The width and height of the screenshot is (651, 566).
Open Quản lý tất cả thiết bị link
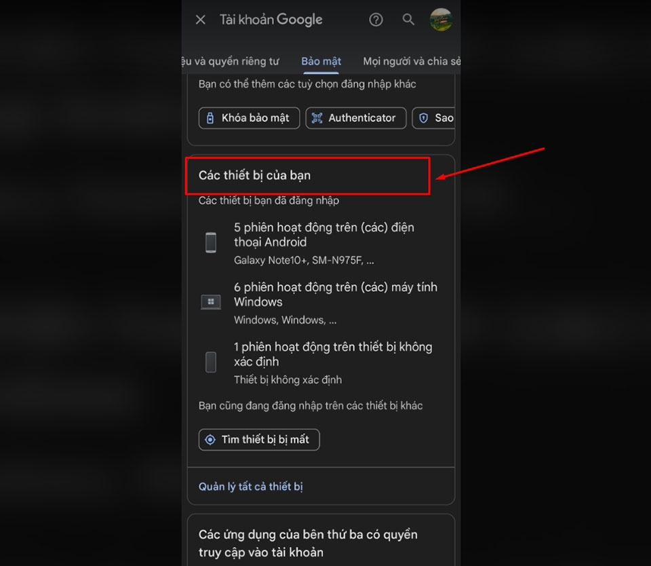(251, 487)
